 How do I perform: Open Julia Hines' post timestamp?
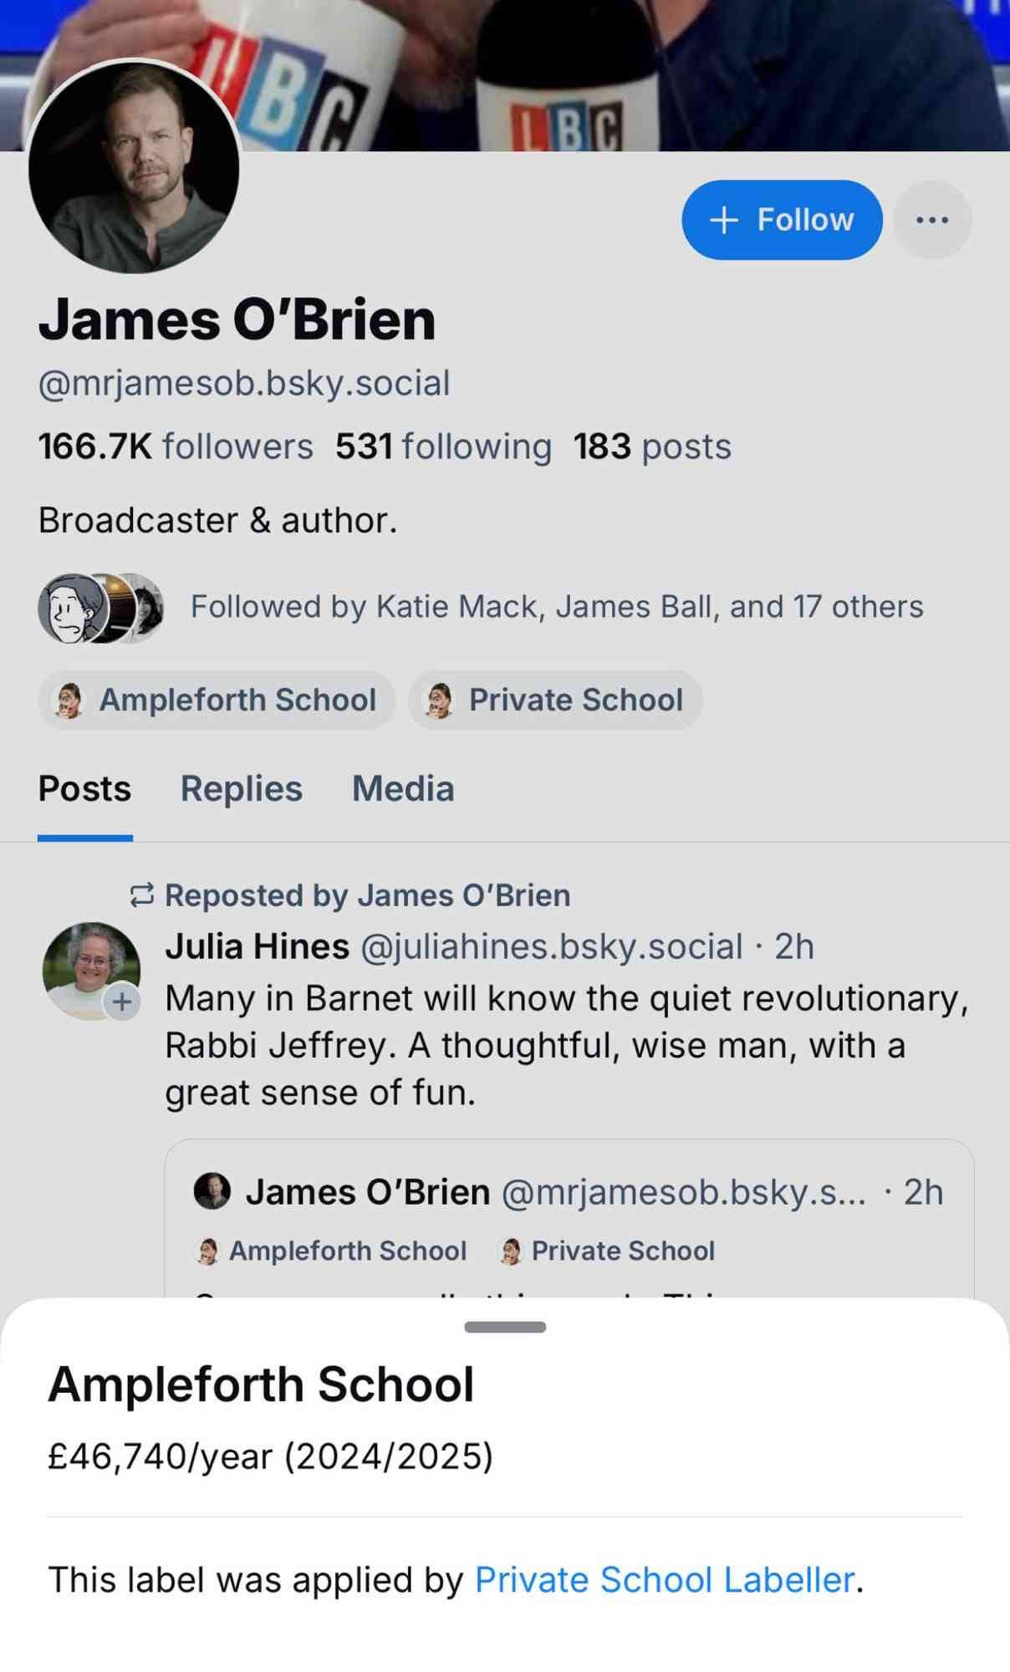[794, 946]
